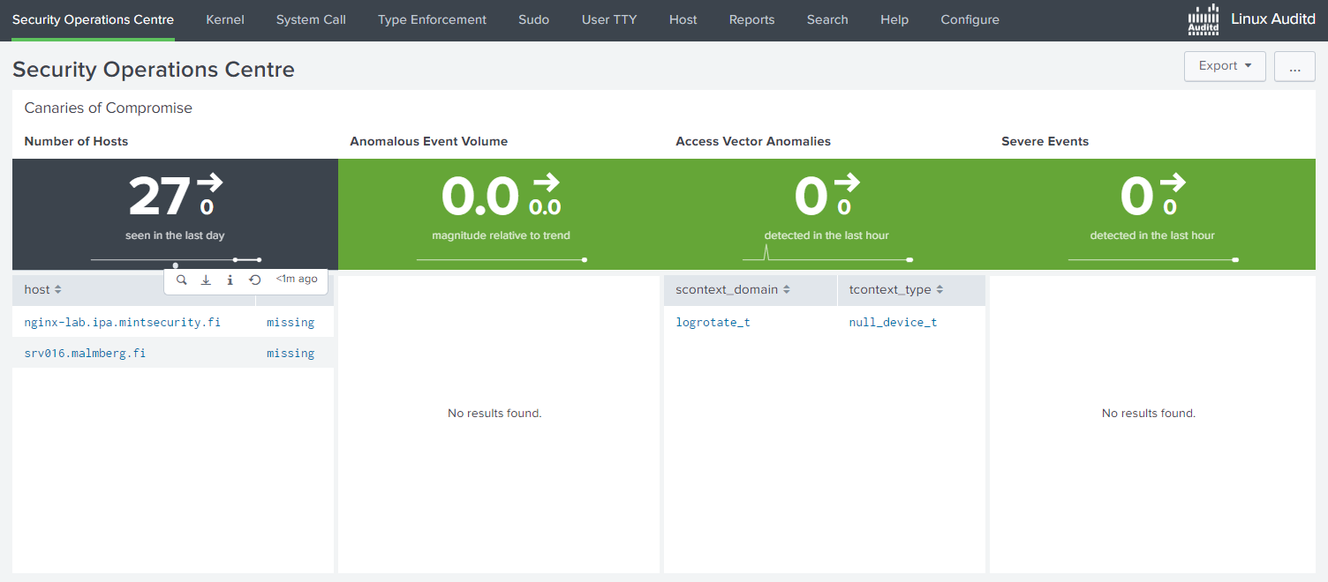Click the srv016.malmberg.fi host link
Image resolution: width=1328 pixels, height=582 pixels.
[x=85, y=353]
